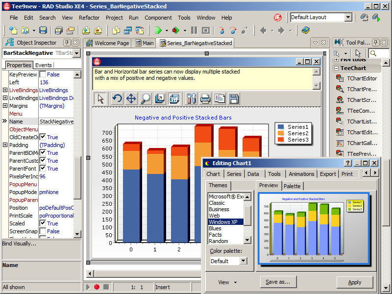Activate the chart Rotate tool
Viewport: 392px width, 294px height.
tap(117, 99)
